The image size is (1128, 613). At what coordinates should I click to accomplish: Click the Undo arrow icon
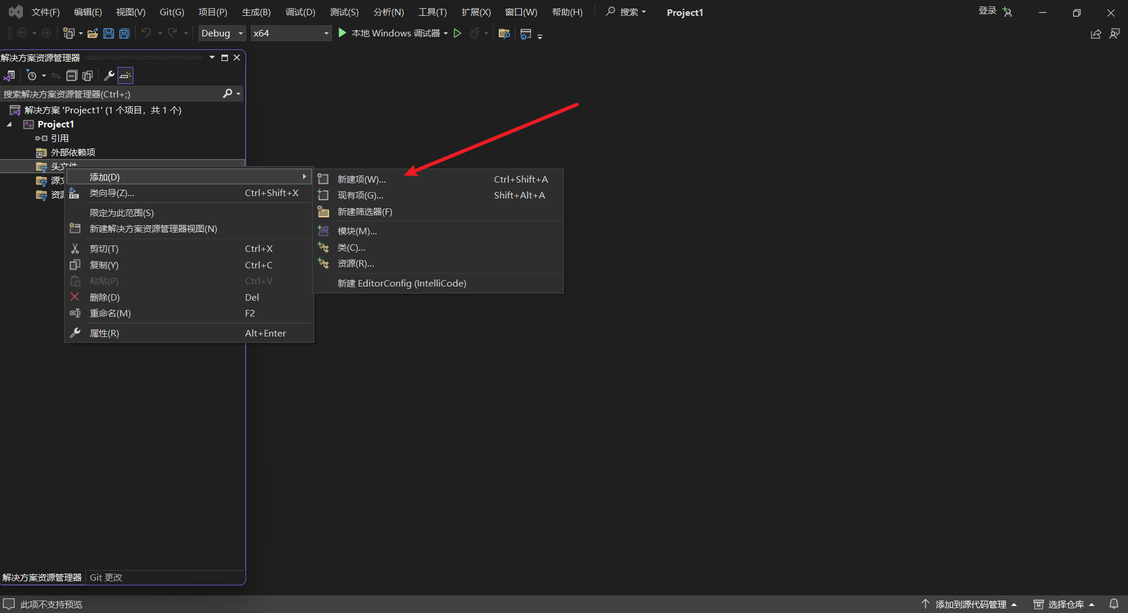click(146, 33)
